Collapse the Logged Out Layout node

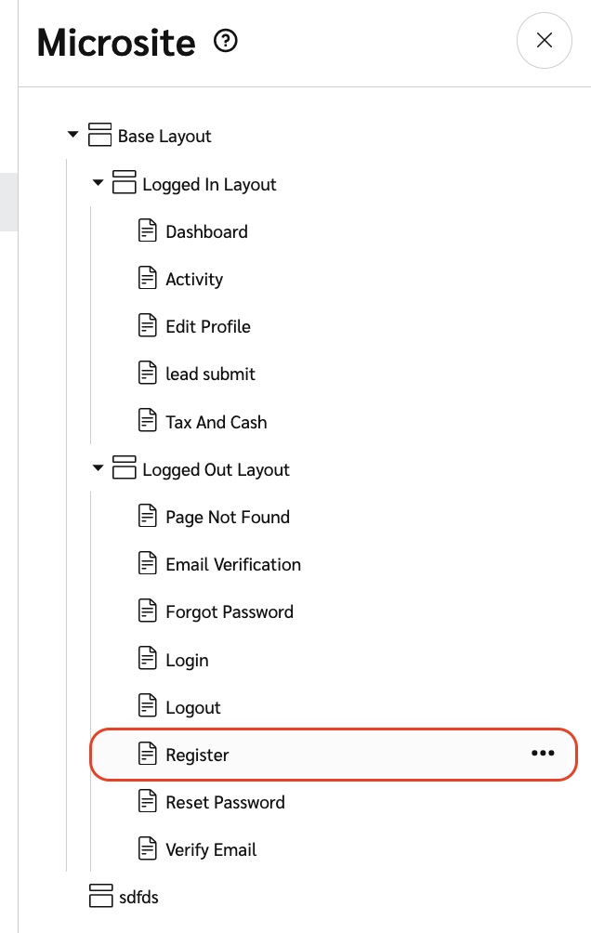98,468
